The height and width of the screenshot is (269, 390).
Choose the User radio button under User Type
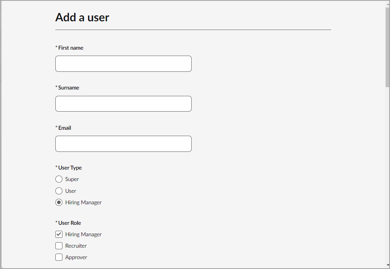coord(59,191)
